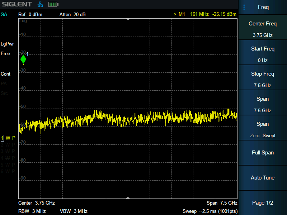Toggle the Free trigger mode indicator
The image size is (287, 215).
[x=6, y=53]
